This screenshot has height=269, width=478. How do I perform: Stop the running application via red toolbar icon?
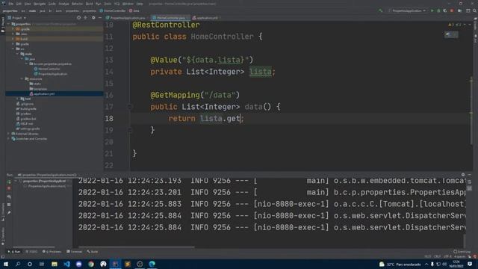coord(451,10)
